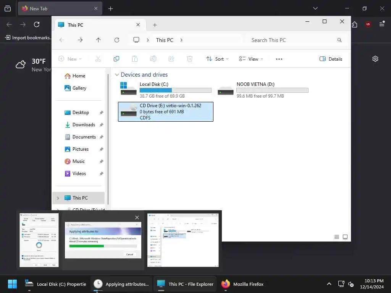This screenshot has height=293, width=391.
Task: Open Firefox application hamburger menu
Action: (x=382, y=24)
